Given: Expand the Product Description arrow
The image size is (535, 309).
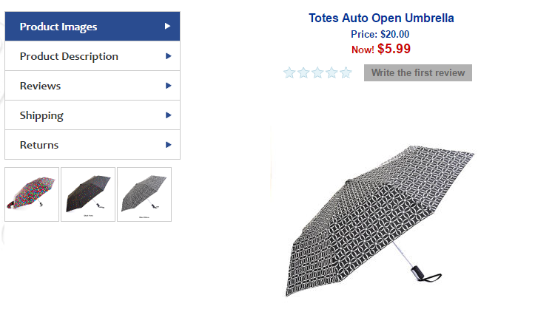Looking at the screenshot, I should click(x=169, y=56).
